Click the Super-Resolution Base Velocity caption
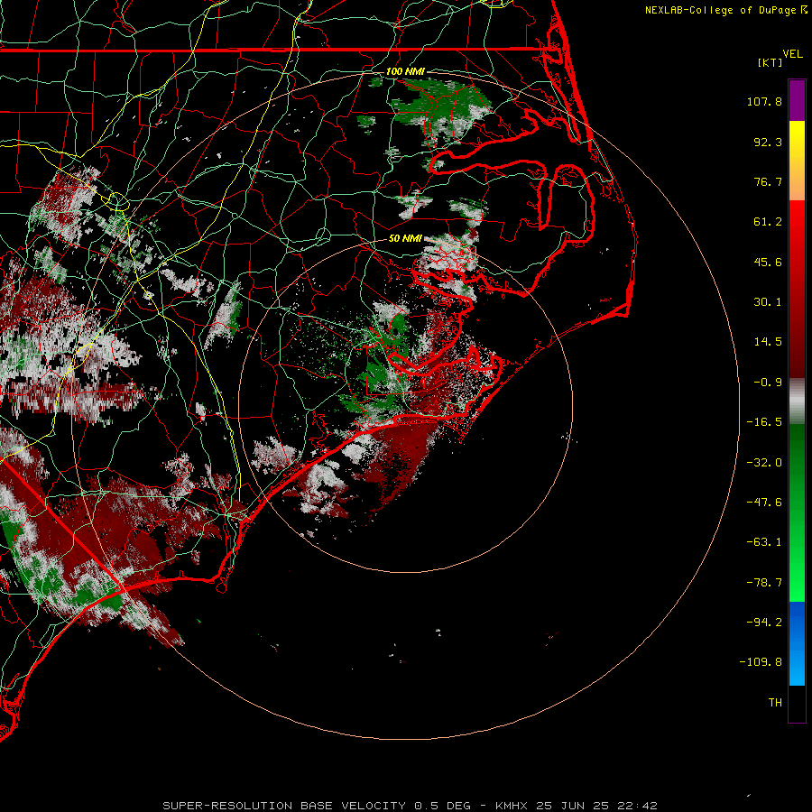Image resolution: width=812 pixels, height=812 pixels. [x=410, y=806]
